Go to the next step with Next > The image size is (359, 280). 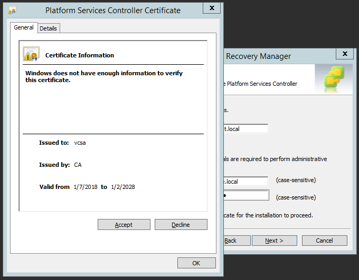point(274,241)
